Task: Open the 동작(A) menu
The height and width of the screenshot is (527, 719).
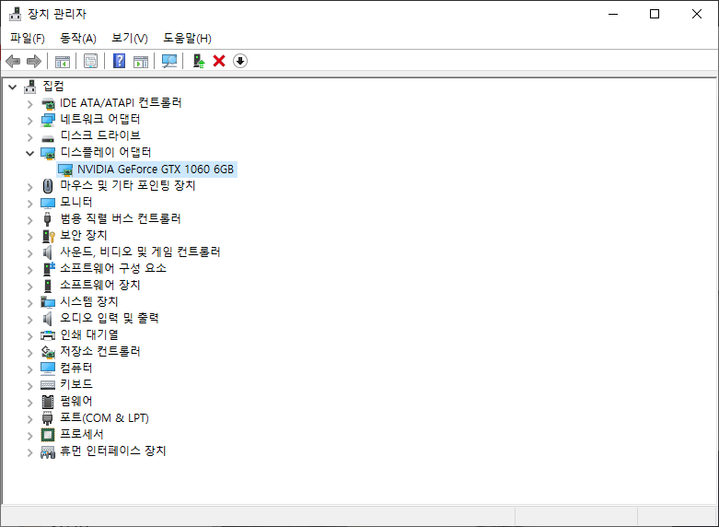Action: pyautogui.click(x=78, y=38)
